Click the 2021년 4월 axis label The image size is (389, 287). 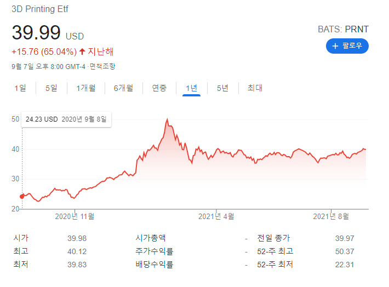pyautogui.click(x=216, y=216)
